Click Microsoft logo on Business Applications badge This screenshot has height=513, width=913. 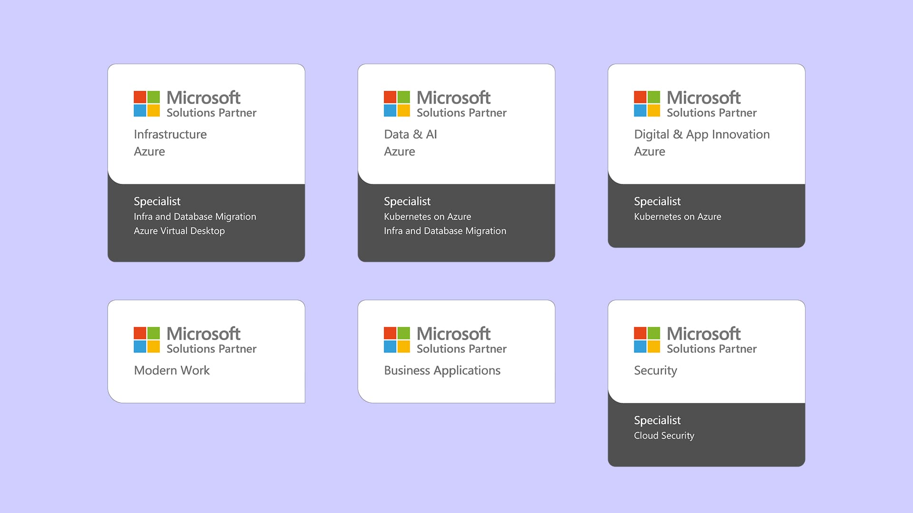click(x=397, y=340)
